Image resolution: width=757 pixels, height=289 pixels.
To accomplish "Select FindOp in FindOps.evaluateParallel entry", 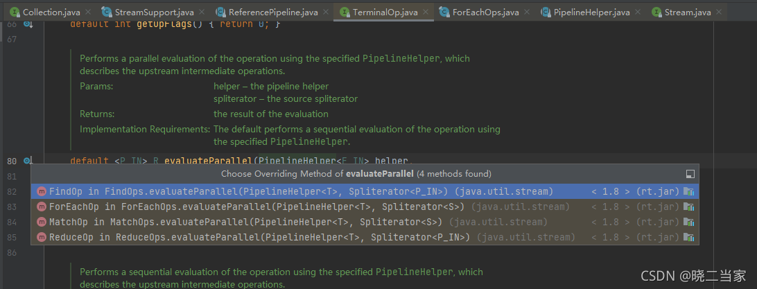I will click(x=365, y=191).
